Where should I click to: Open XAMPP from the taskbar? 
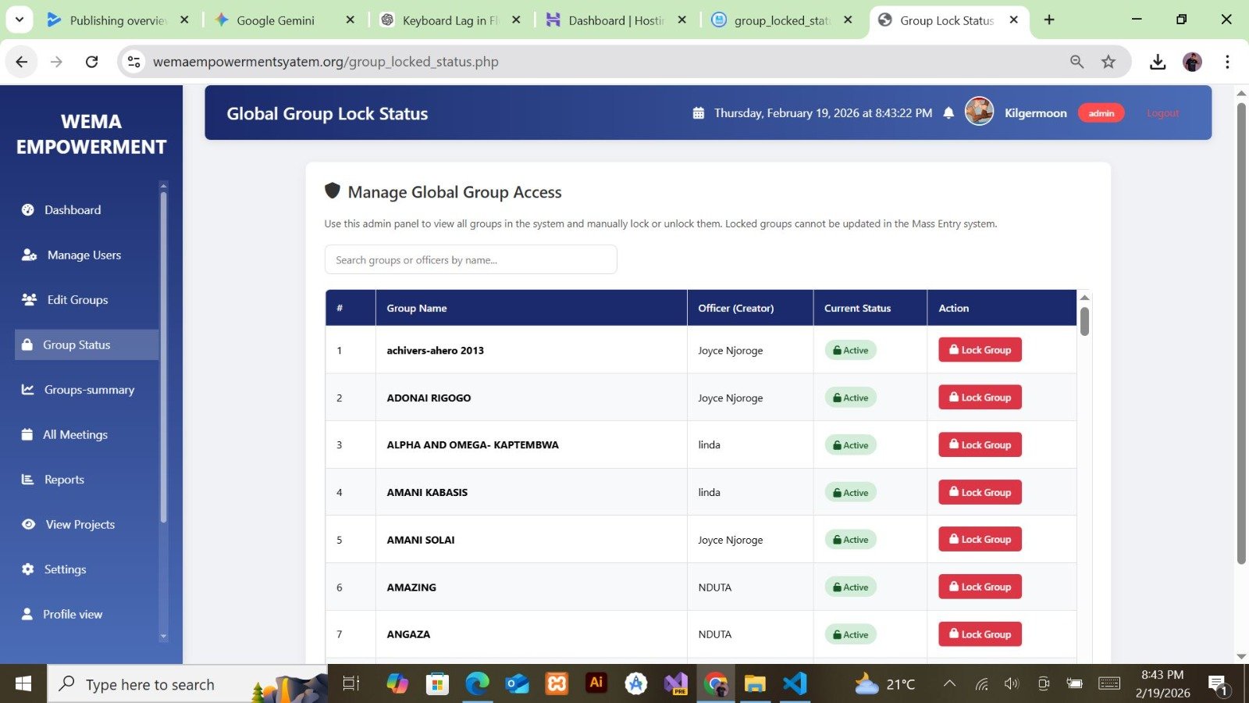click(557, 683)
